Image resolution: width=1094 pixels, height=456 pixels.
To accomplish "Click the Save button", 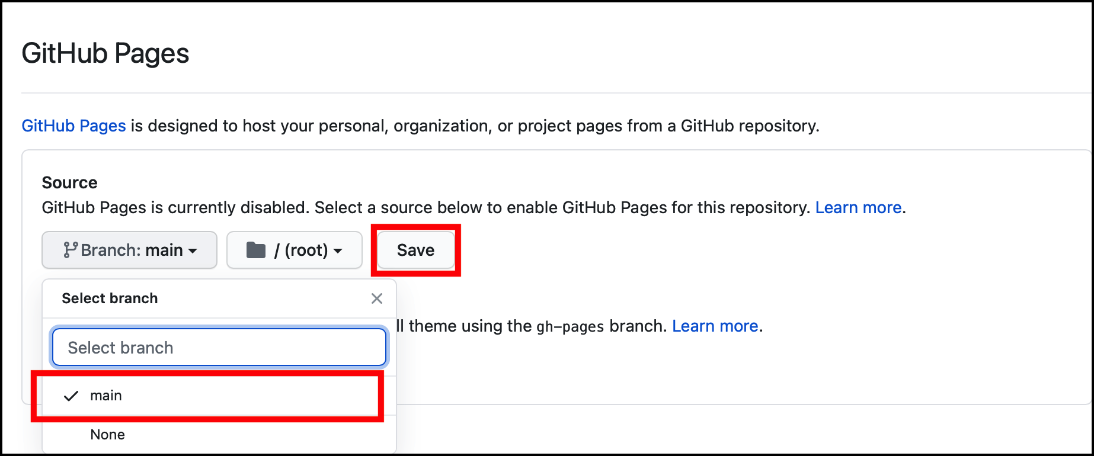I will click(x=415, y=250).
